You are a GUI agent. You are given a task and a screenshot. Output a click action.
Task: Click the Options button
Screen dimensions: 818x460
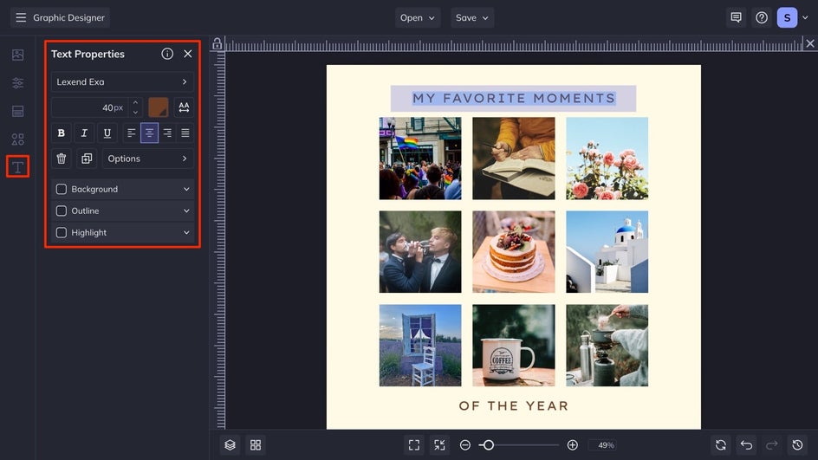click(x=147, y=159)
